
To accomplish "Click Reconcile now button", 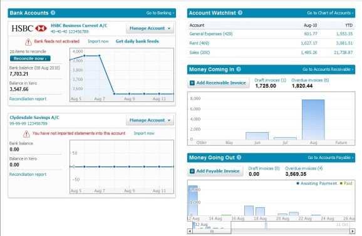I will click(x=30, y=59).
